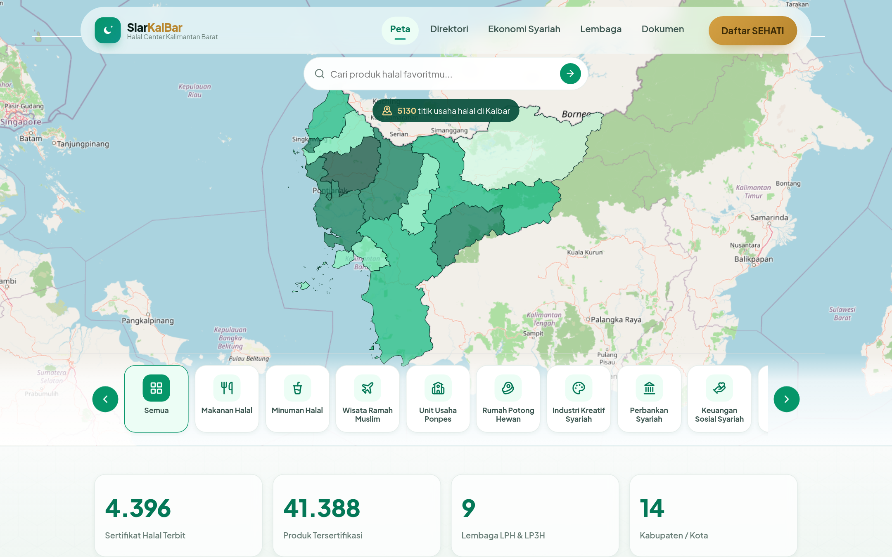Click the Kabupaten / Kota stat card
892x557 pixels.
pyautogui.click(x=713, y=516)
